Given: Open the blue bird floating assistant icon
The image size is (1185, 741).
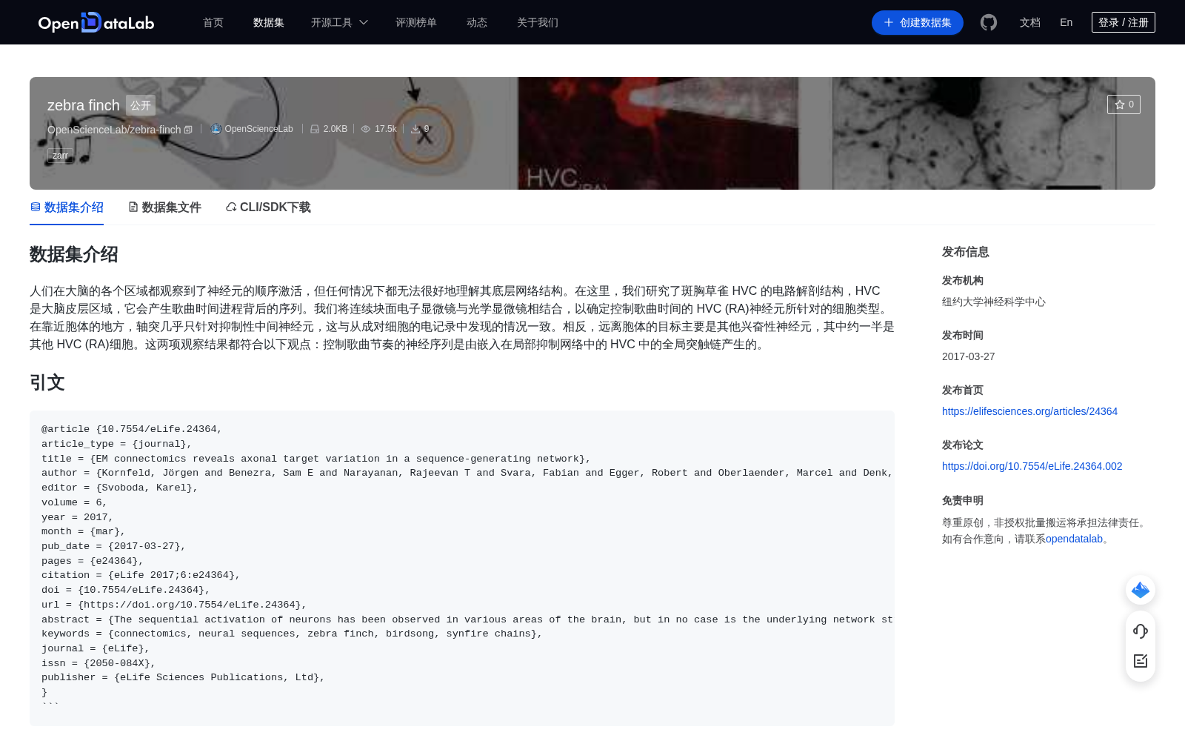Looking at the screenshot, I should pos(1141,590).
